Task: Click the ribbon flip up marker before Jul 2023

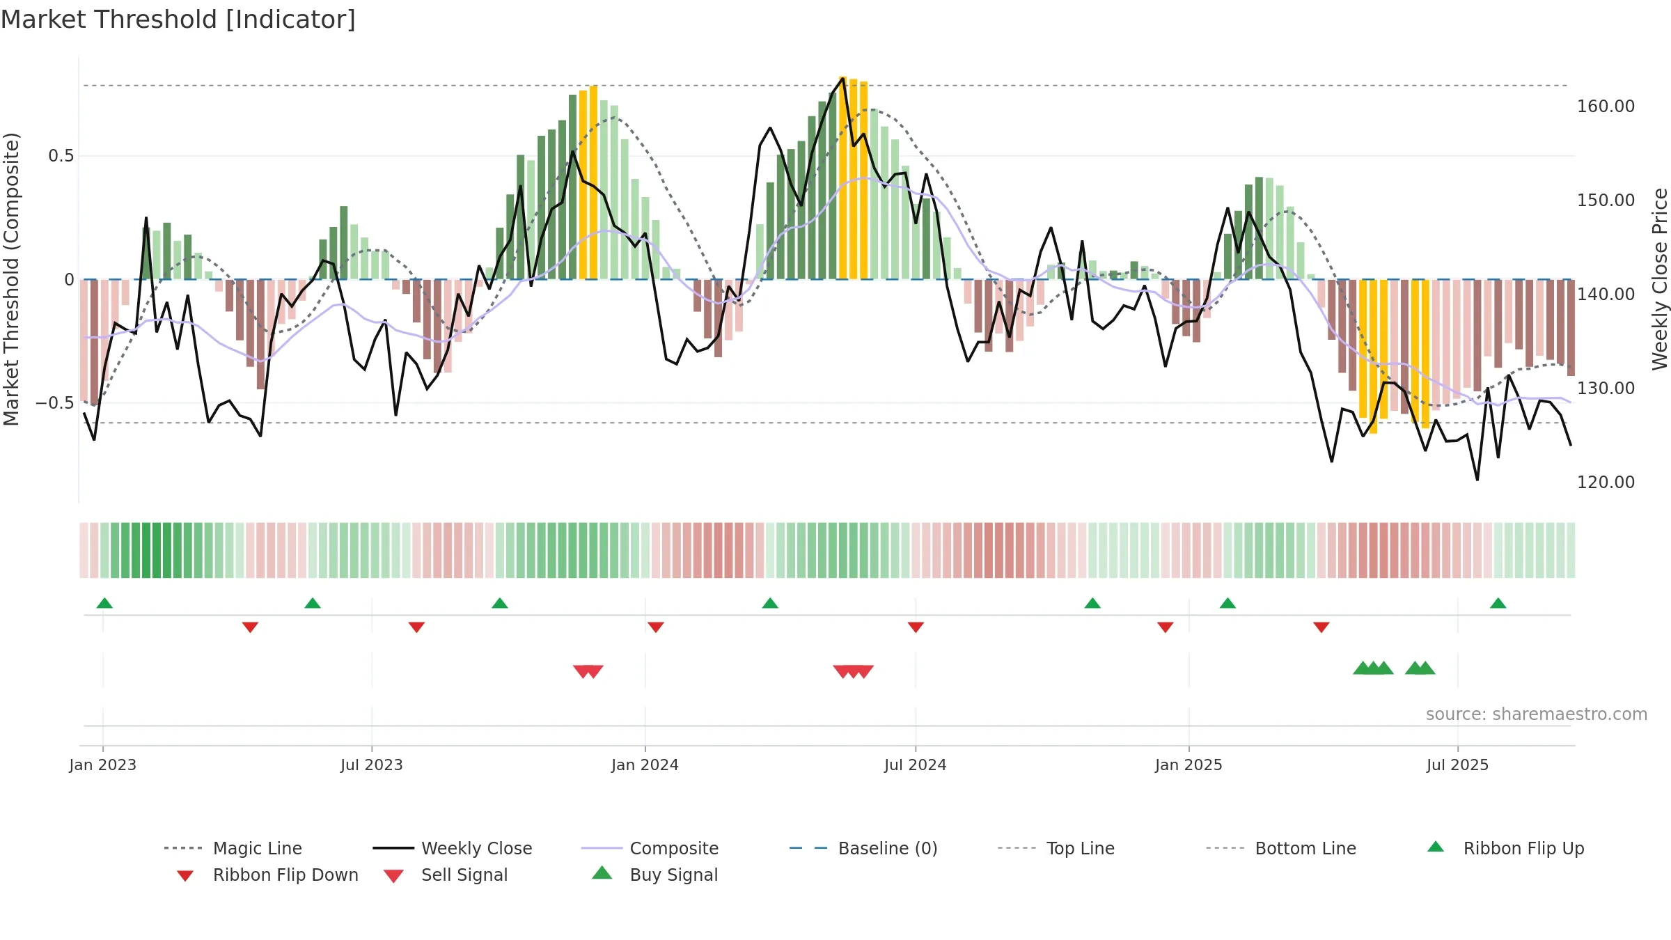Action: (x=313, y=603)
